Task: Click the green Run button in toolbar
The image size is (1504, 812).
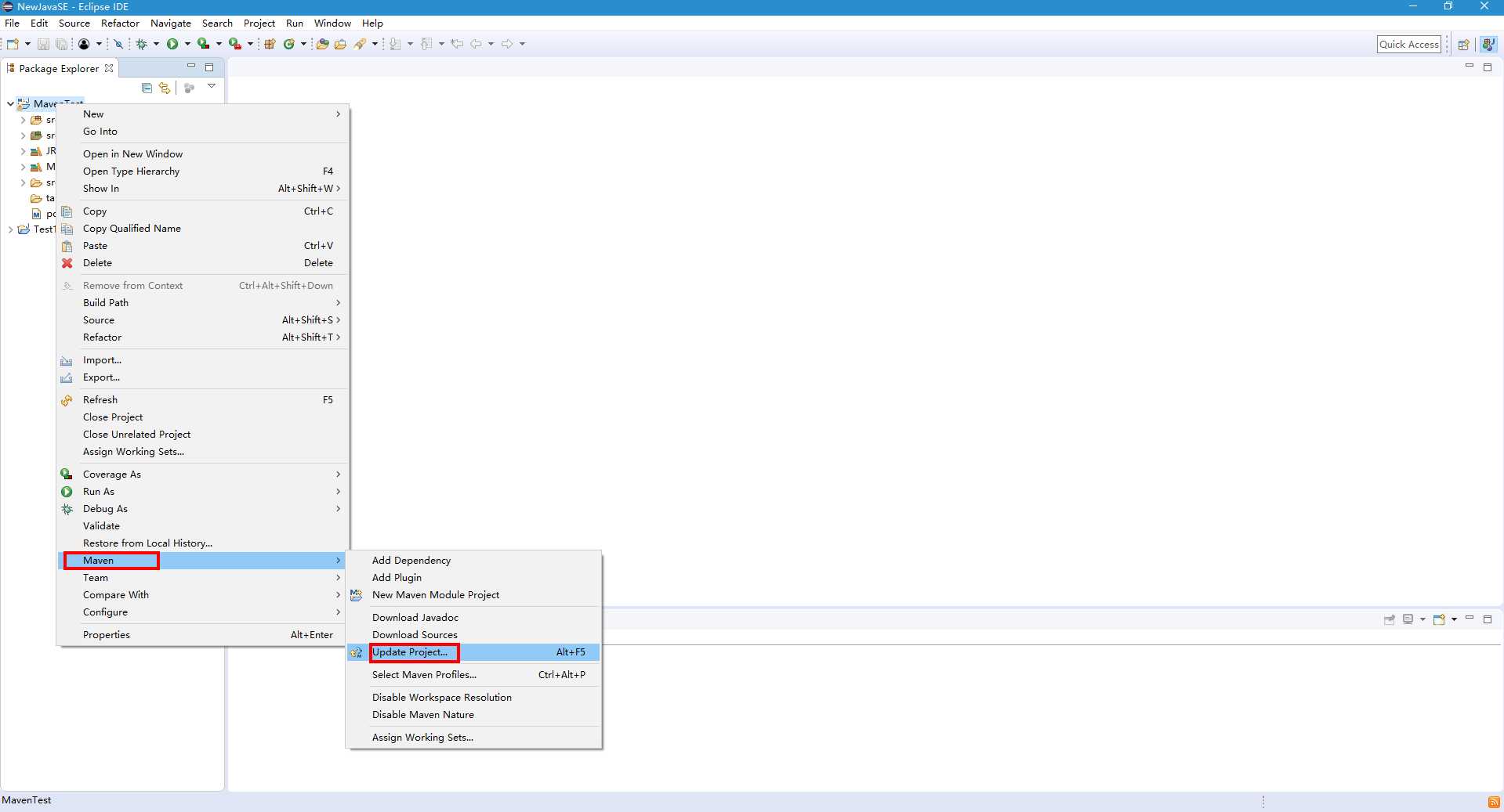Action: point(172,44)
